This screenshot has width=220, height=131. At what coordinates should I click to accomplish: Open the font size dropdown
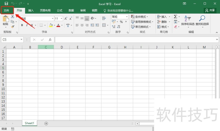[61, 19]
